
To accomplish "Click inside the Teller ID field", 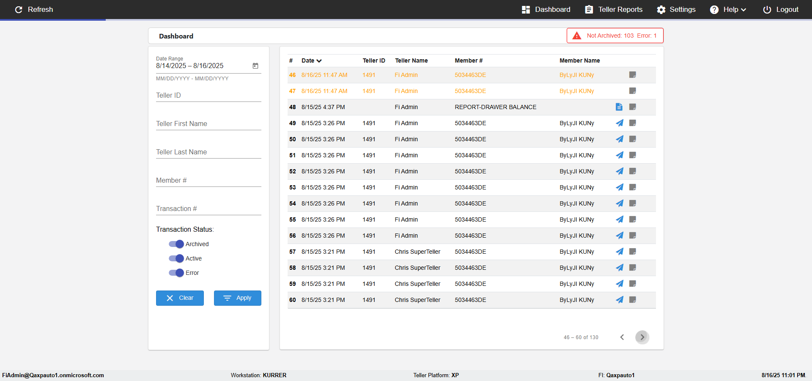I will pyautogui.click(x=208, y=96).
